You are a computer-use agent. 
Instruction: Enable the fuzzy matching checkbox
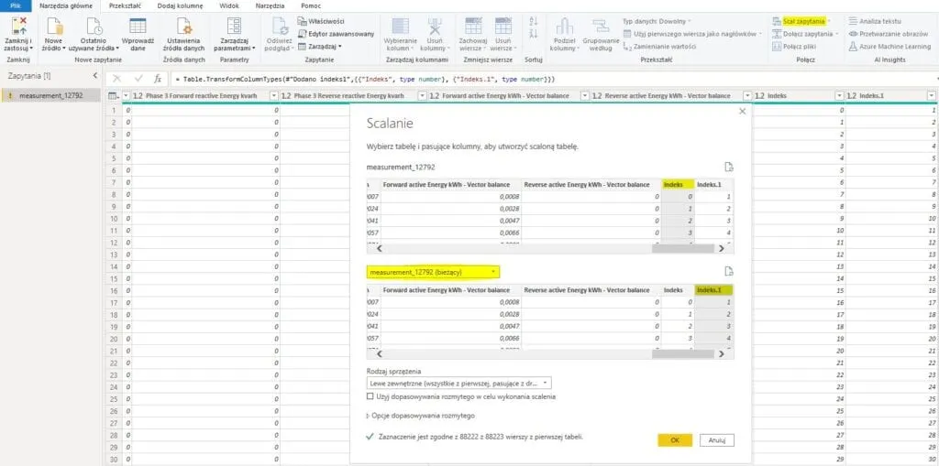(370, 396)
